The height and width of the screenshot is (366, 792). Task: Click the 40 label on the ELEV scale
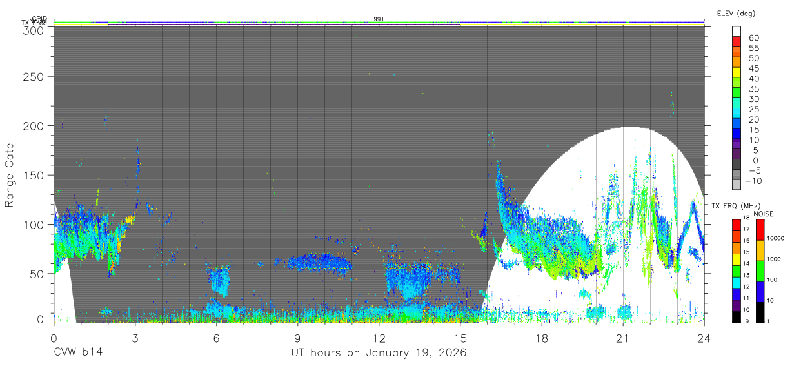[x=754, y=79]
